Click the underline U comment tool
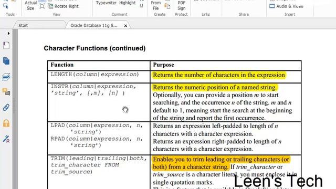This screenshot has height=189, width=336. tap(142, 6)
